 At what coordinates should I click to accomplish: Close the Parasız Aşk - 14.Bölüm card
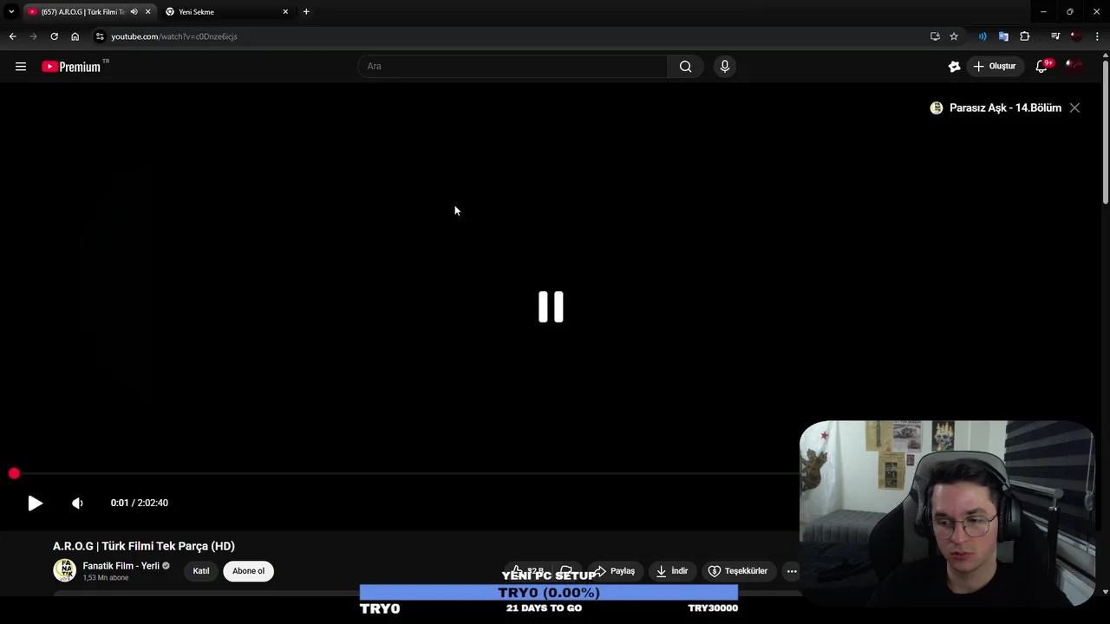coord(1074,107)
